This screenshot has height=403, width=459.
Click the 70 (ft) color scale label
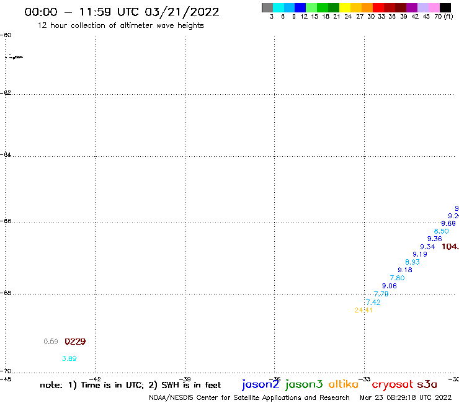point(443,17)
